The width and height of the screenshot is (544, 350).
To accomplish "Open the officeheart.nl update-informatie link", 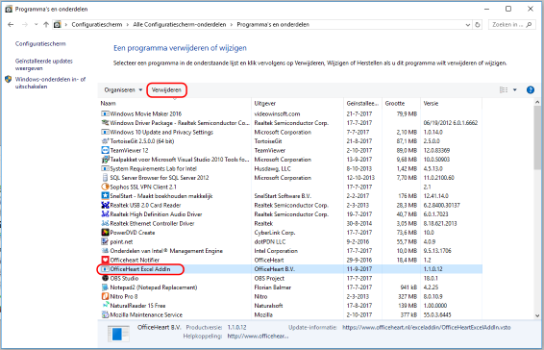I will click(427, 328).
